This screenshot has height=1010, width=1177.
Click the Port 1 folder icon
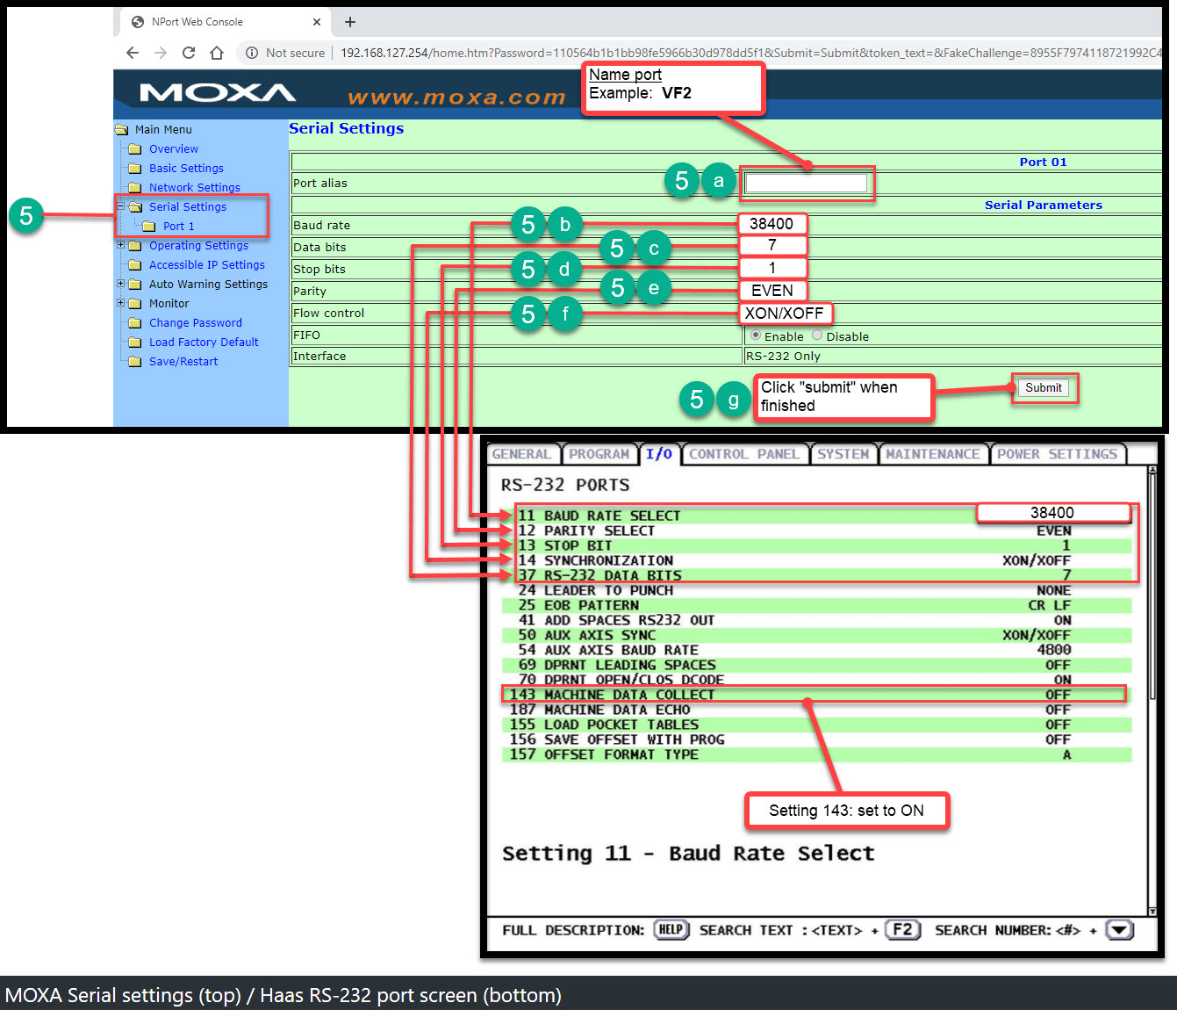[149, 227]
